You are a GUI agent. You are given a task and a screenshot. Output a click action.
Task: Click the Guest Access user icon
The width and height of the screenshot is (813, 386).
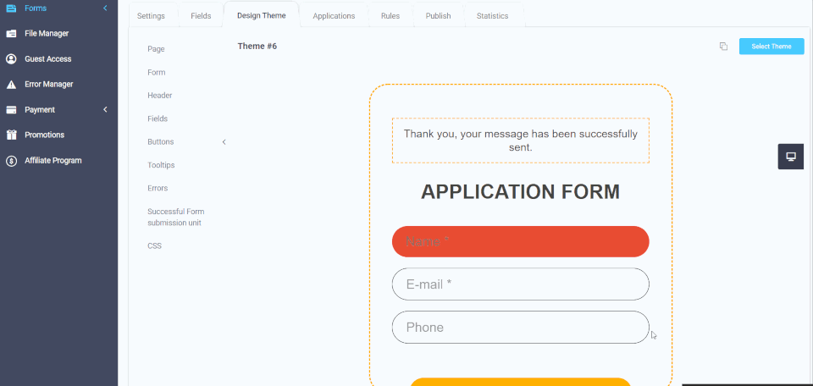click(11, 59)
